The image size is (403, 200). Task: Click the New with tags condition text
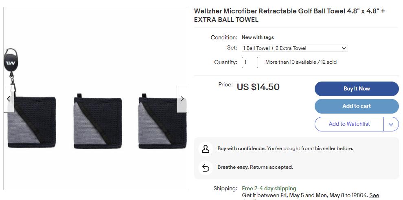coord(258,37)
